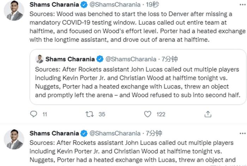Open the quoted tweet about Rockets assistant
Image resolution: width=247 pixels, height=166 pixels.
click(x=138, y=86)
